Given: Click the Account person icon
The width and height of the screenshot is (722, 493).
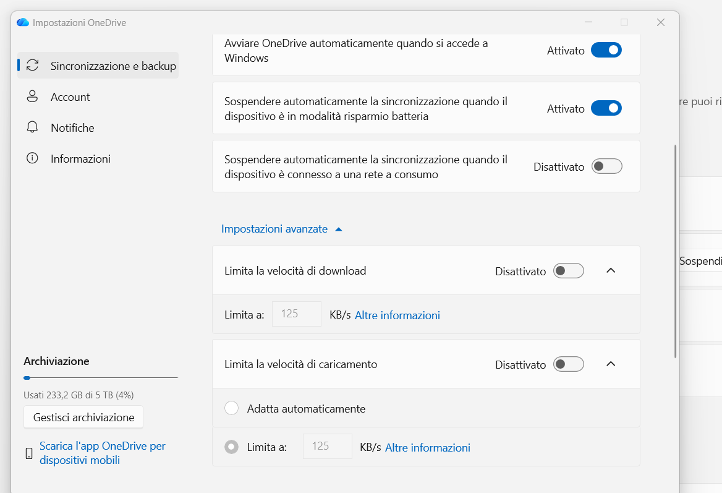Looking at the screenshot, I should click(x=32, y=96).
